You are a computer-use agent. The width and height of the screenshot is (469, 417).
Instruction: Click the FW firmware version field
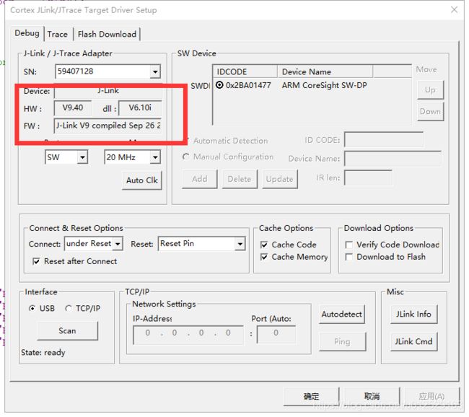108,126
